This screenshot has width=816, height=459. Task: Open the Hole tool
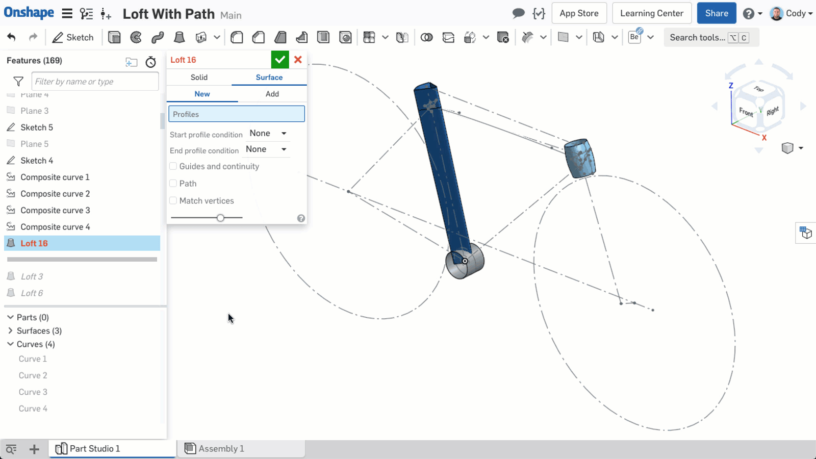[x=345, y=37]
